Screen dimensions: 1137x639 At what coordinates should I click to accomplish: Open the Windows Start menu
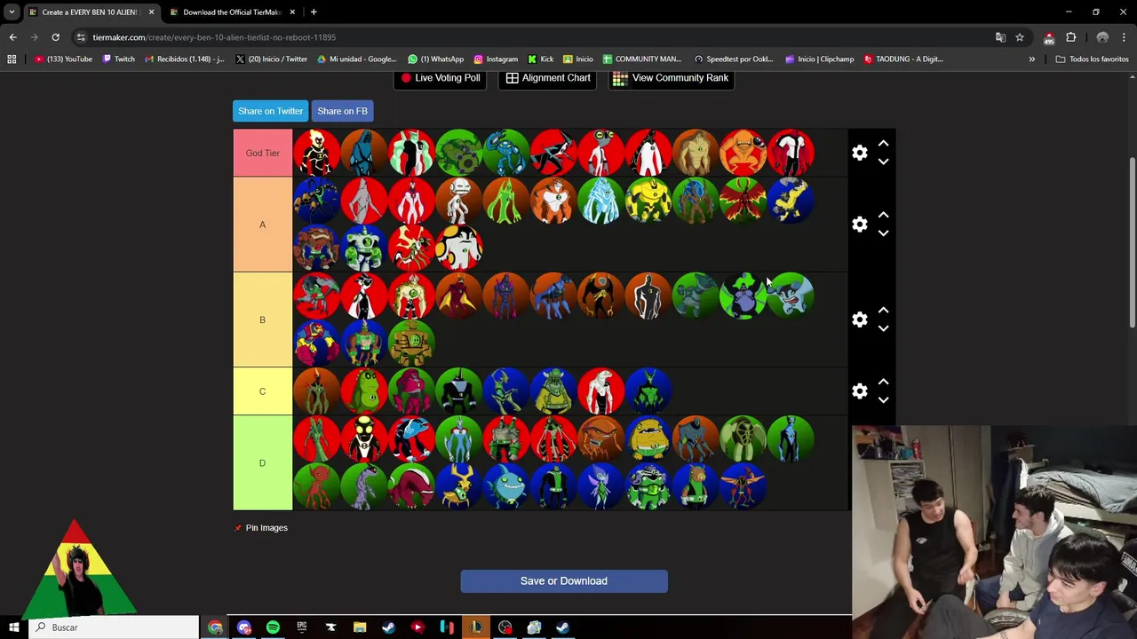coord(14,627)
